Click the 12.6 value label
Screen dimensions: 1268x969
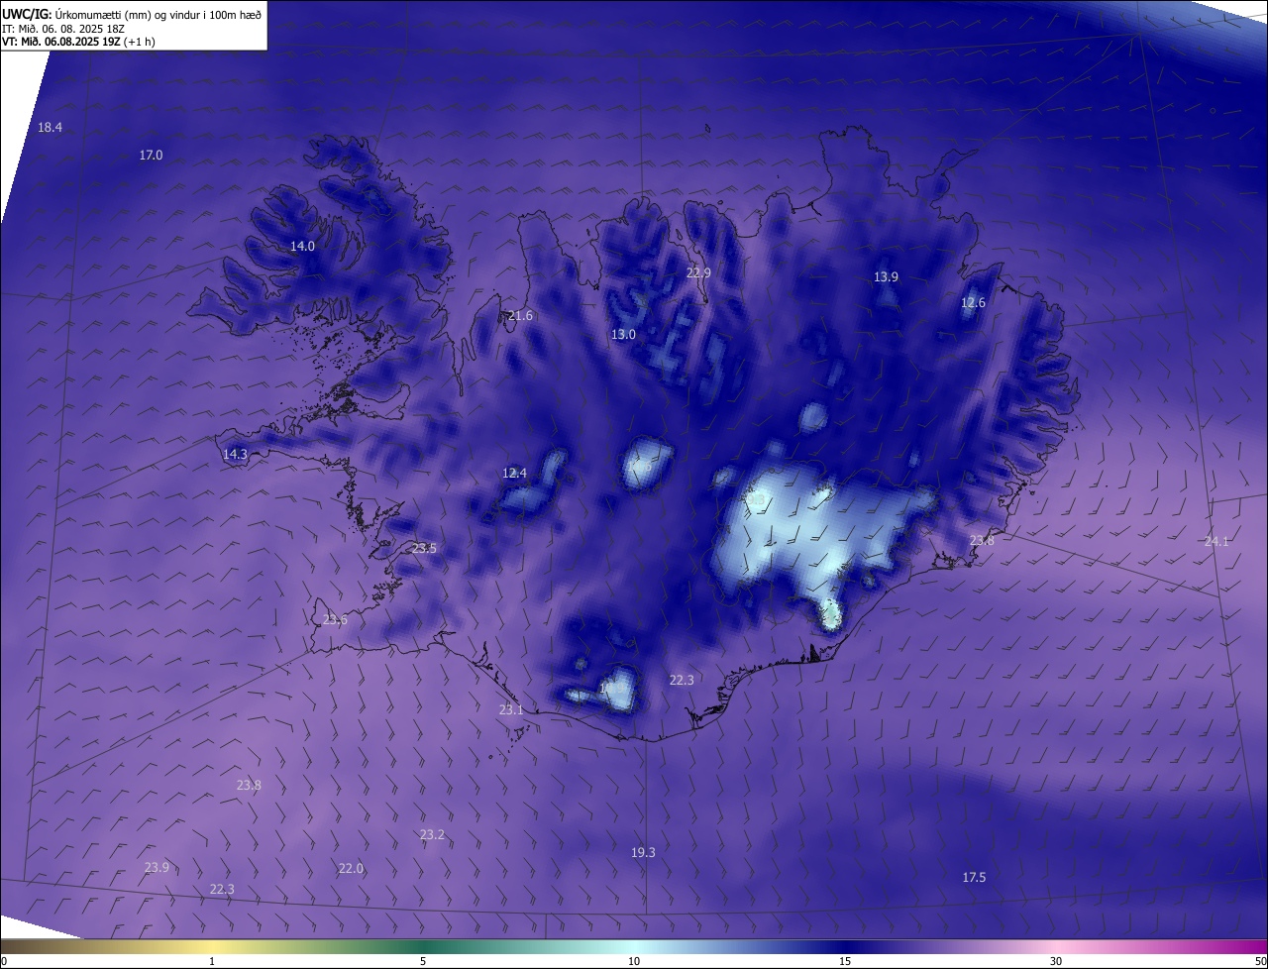973,303
